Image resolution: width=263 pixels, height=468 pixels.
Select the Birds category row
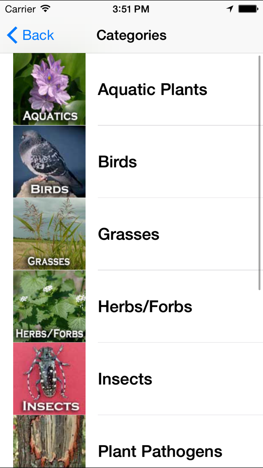tap(118, 162)
